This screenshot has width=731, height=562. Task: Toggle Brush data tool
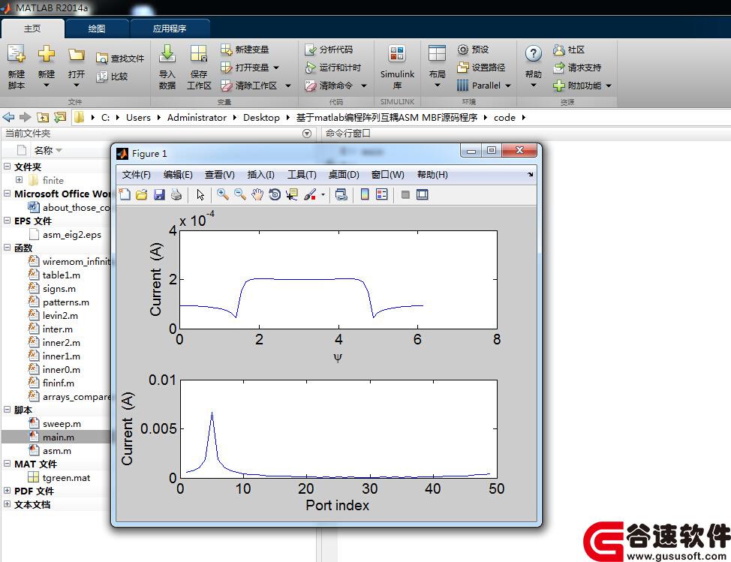[310, 194]
